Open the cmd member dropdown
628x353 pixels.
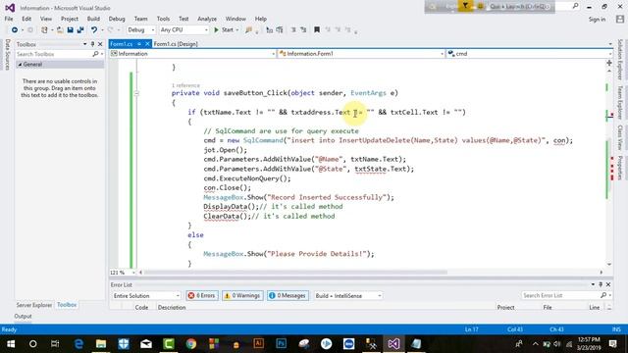530,54
